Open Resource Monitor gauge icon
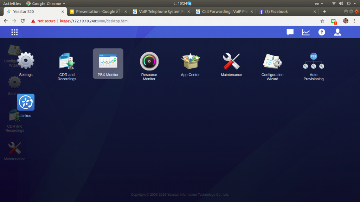 pos(149,61)
